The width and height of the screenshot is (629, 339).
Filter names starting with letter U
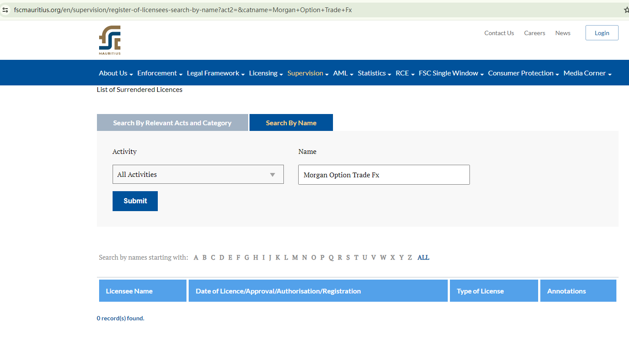point(365,258)
